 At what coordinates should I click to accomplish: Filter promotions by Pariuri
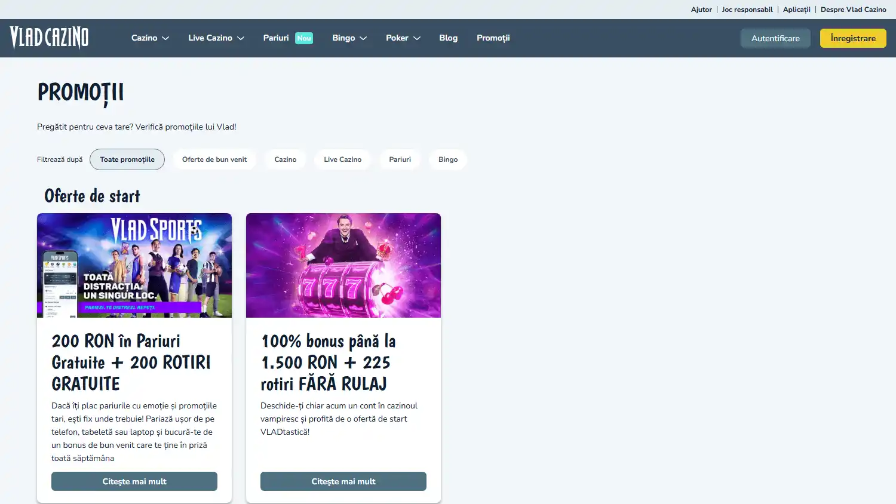point(400,159)
